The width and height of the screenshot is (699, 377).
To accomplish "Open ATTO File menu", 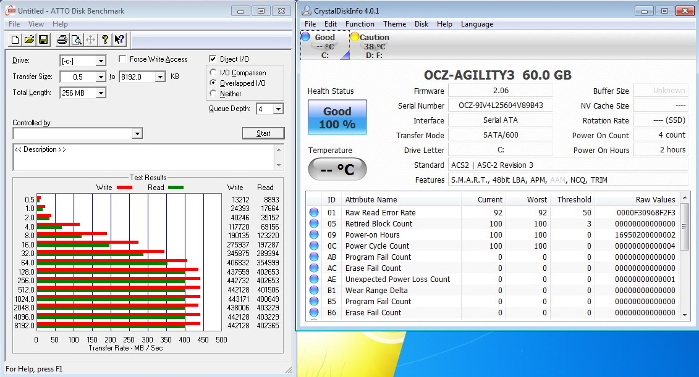I will tap(14, 24).
